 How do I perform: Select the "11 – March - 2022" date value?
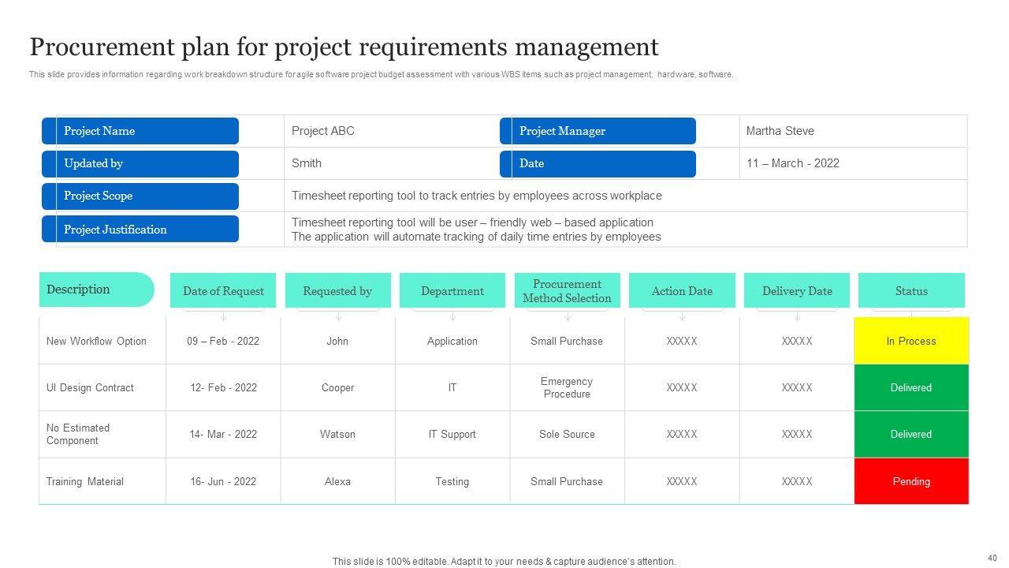coord(793,163)
